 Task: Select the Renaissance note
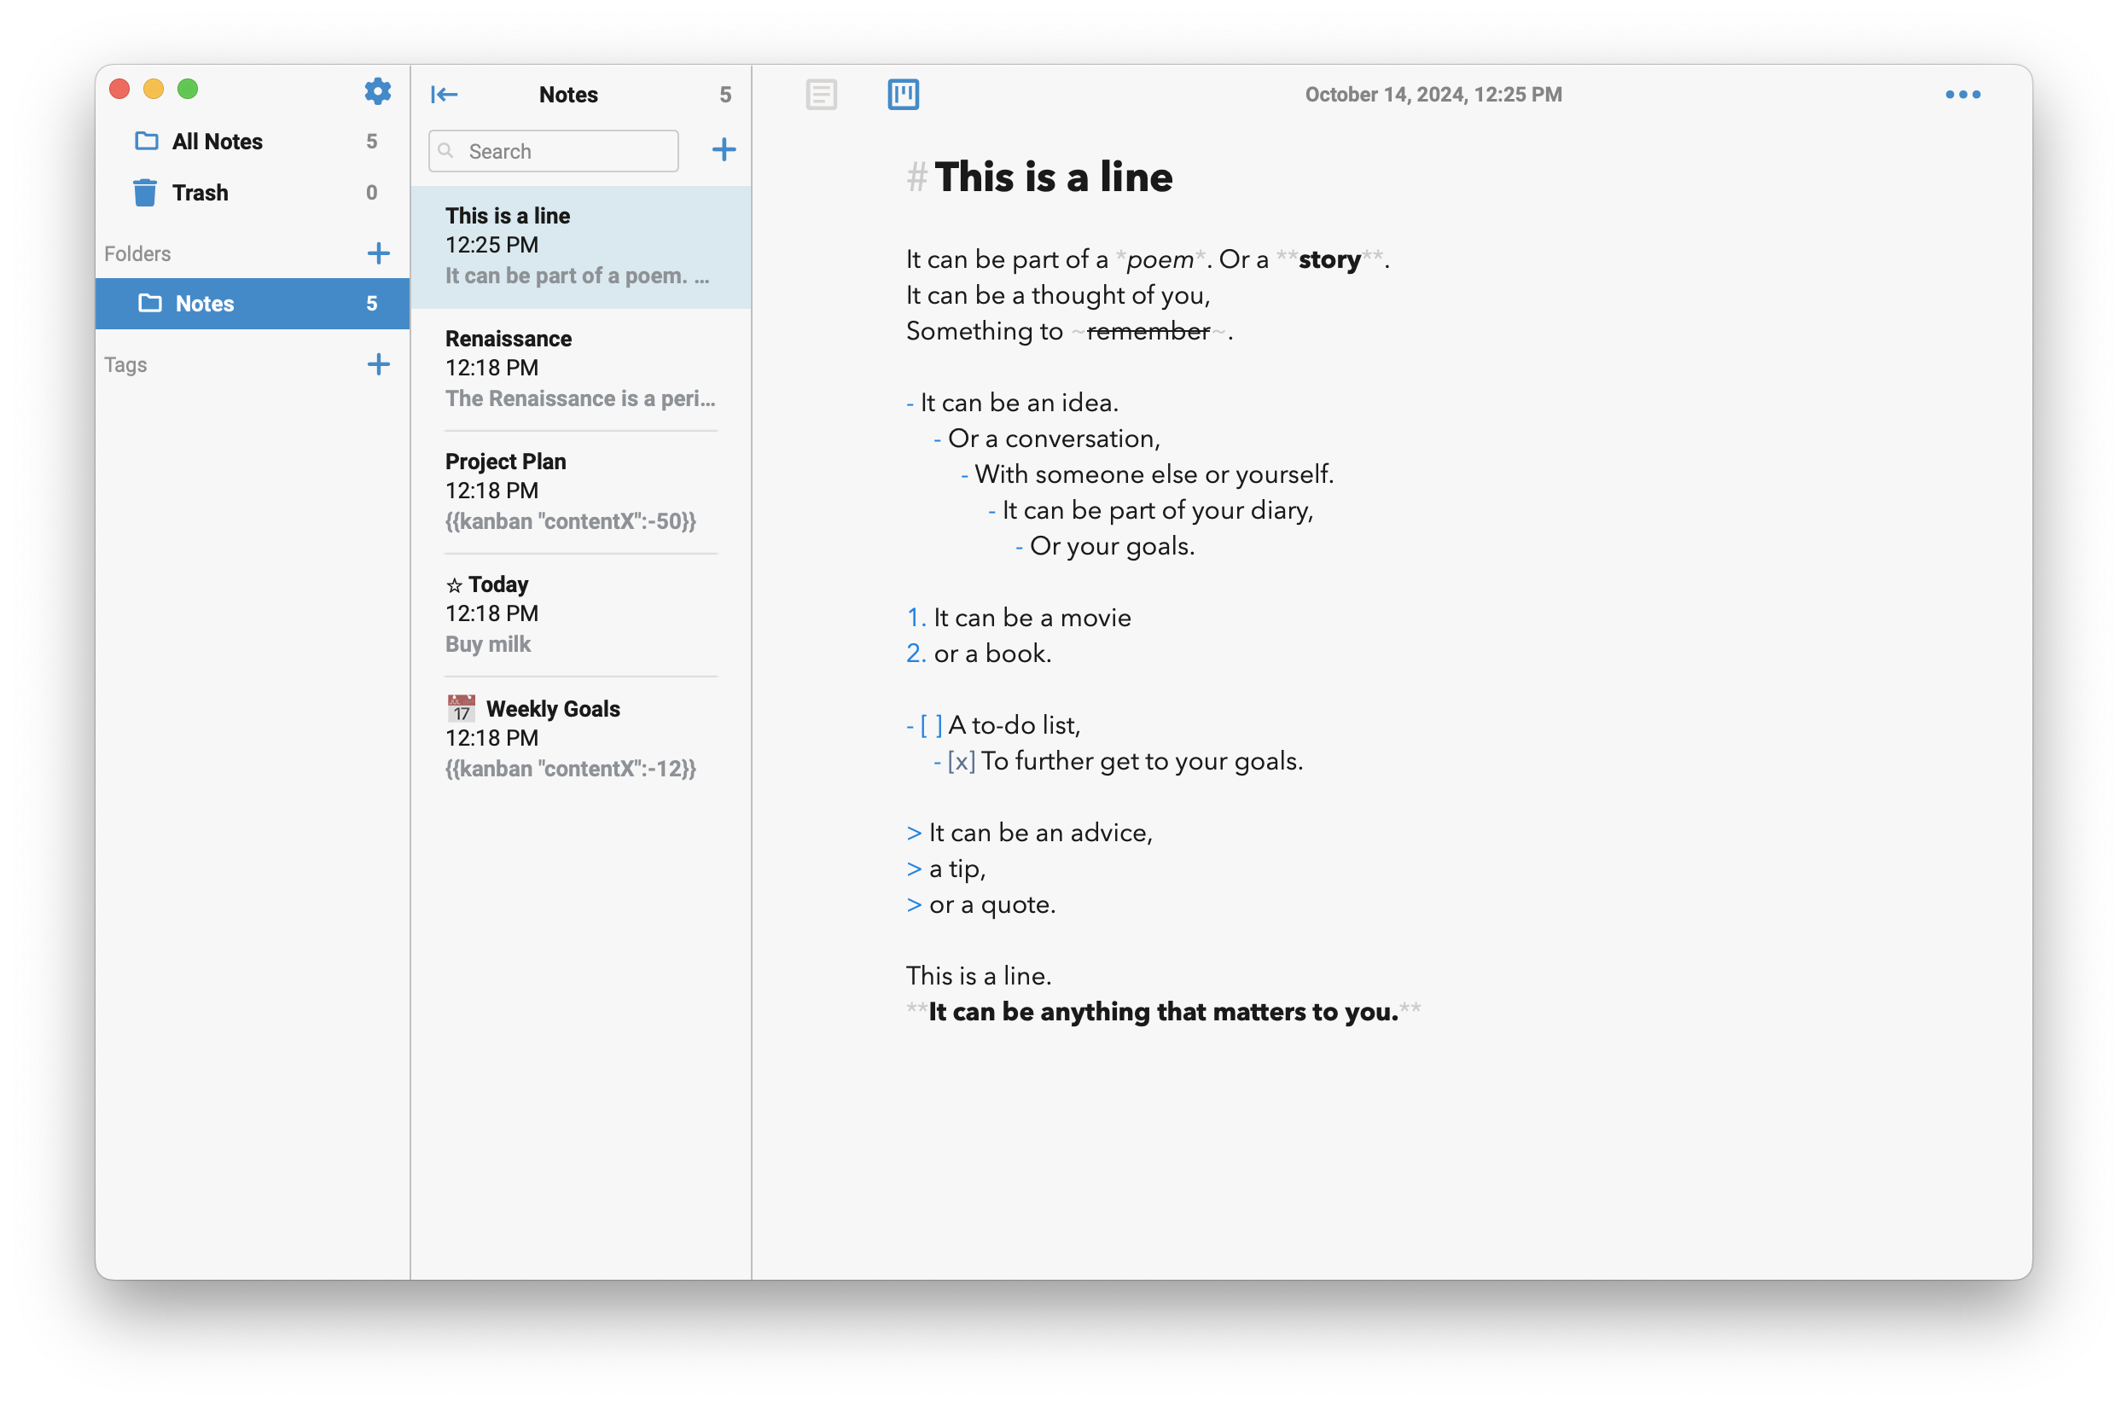pyautogui.click(x=581, y=369)
